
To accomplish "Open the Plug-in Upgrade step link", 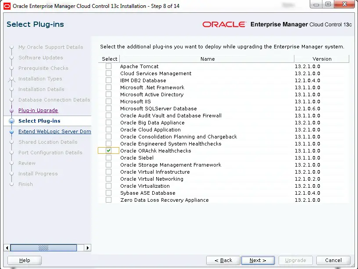I will 38,110.
